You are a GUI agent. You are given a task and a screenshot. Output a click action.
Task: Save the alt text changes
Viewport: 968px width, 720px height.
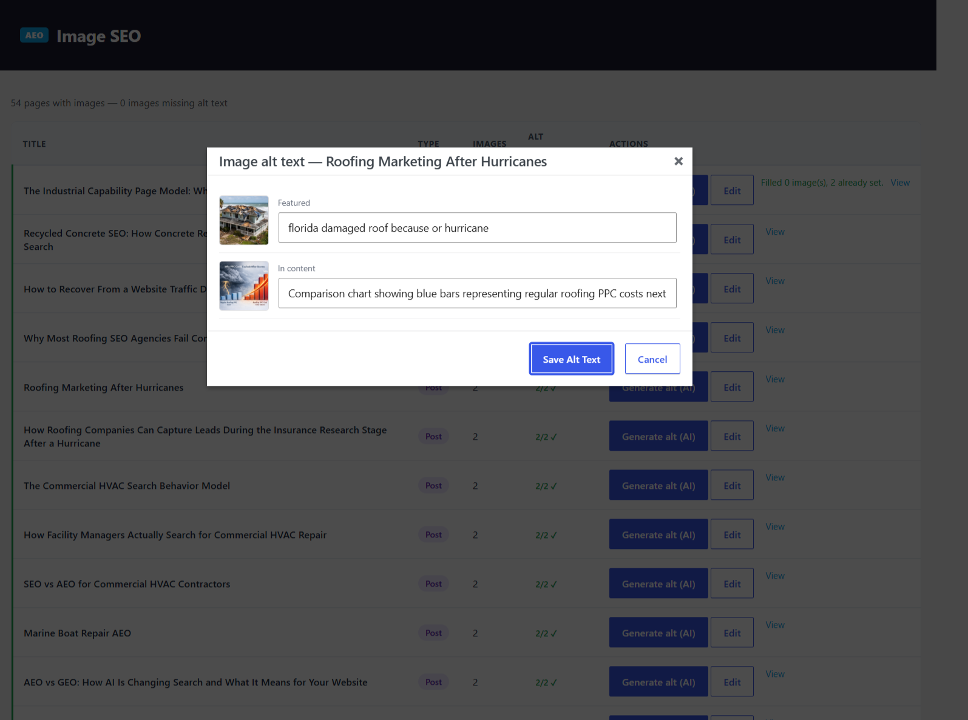(571, 359)
